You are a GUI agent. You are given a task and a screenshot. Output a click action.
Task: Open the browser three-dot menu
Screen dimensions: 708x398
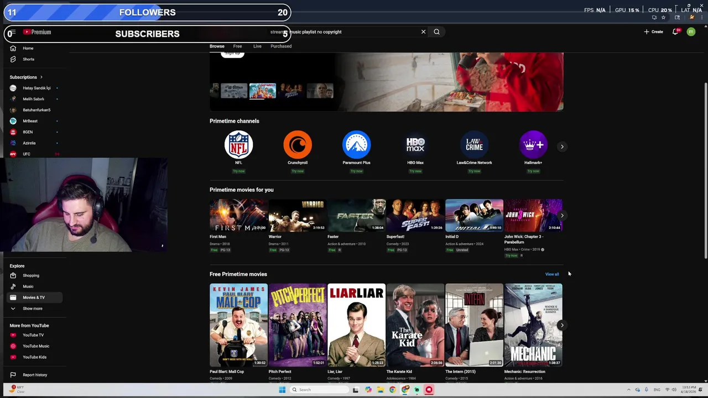click(701, 17)
